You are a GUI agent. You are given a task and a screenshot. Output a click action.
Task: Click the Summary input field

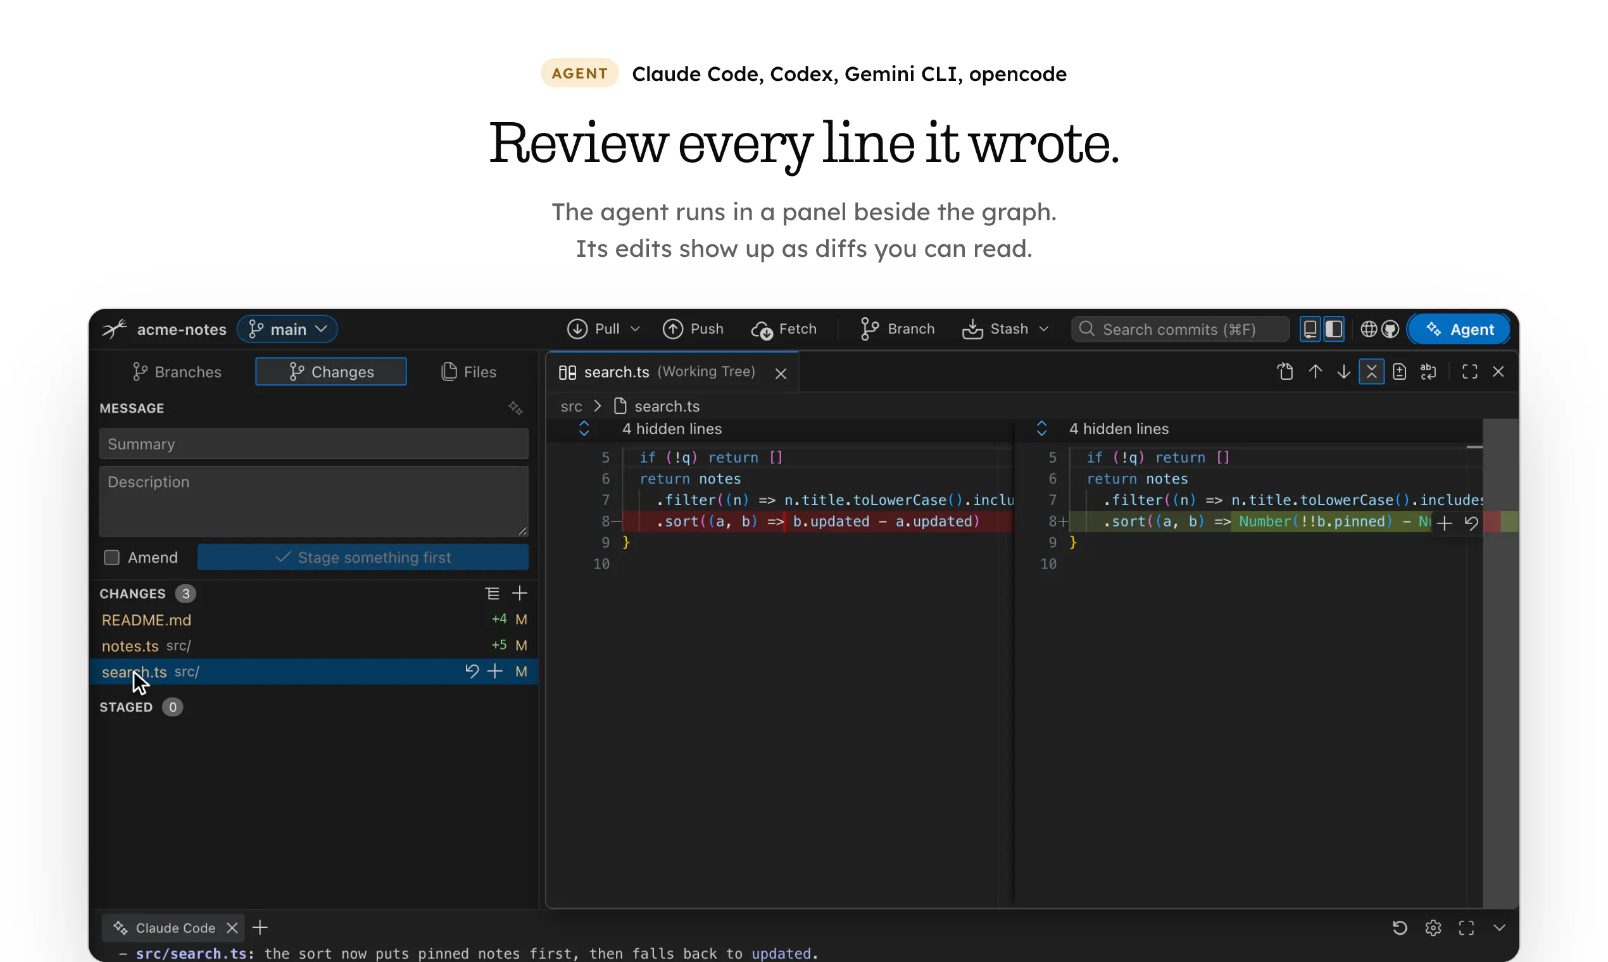(x=314, y=444)
